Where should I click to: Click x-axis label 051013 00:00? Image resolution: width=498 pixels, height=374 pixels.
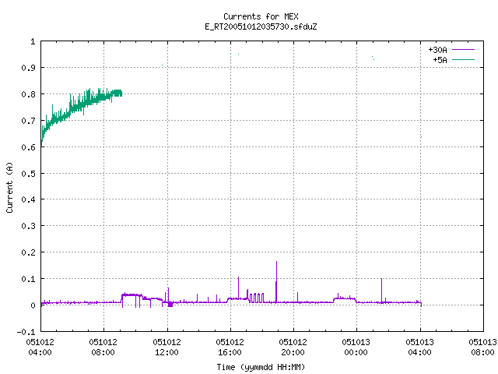coord(356,347)
